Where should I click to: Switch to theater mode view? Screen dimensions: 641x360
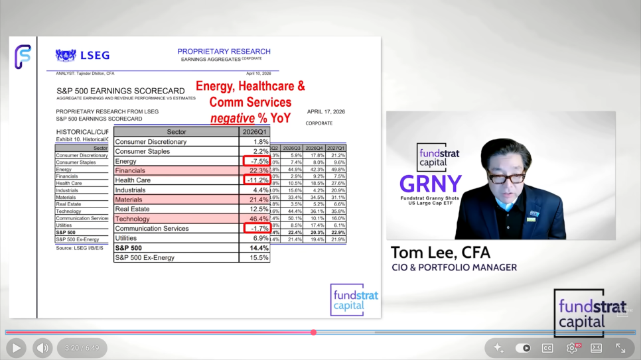[596, 348]
